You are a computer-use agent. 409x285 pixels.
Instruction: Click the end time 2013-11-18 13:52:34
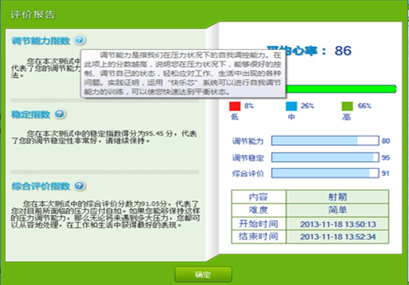coord(338,236)
